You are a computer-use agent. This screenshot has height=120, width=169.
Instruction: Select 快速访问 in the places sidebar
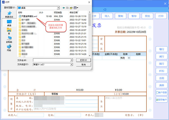coord(9,15)
